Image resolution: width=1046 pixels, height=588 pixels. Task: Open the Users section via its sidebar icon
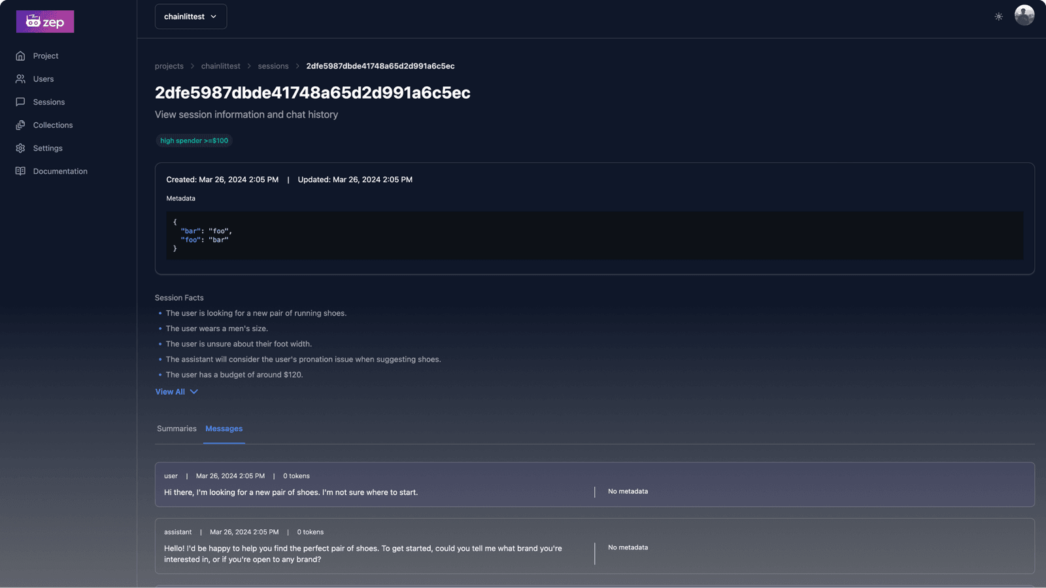click(x=20, y=78)
